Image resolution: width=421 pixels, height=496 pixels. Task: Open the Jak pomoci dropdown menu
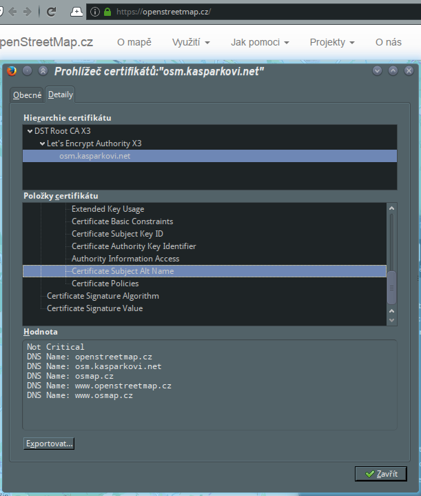click(x=260, y=42)
